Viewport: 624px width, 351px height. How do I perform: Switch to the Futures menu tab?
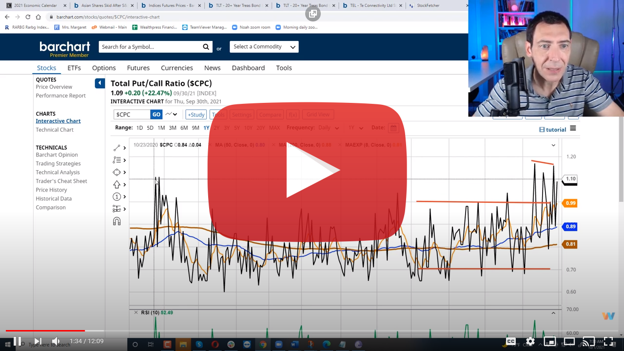click(138, 68)
